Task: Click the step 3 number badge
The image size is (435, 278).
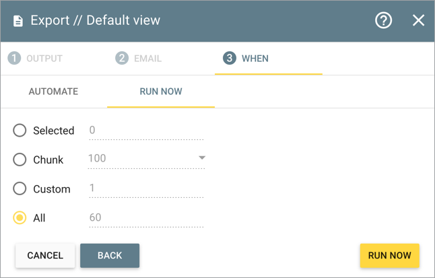Action: (229, 59)
